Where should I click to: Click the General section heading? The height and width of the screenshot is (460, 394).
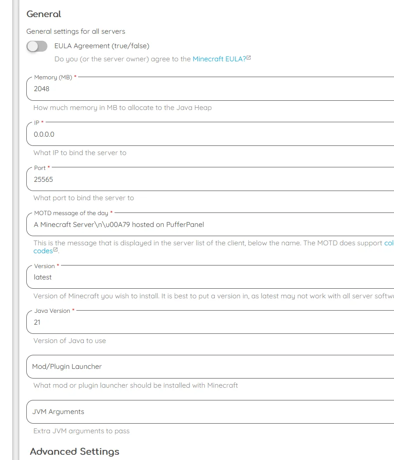(44, 14)
